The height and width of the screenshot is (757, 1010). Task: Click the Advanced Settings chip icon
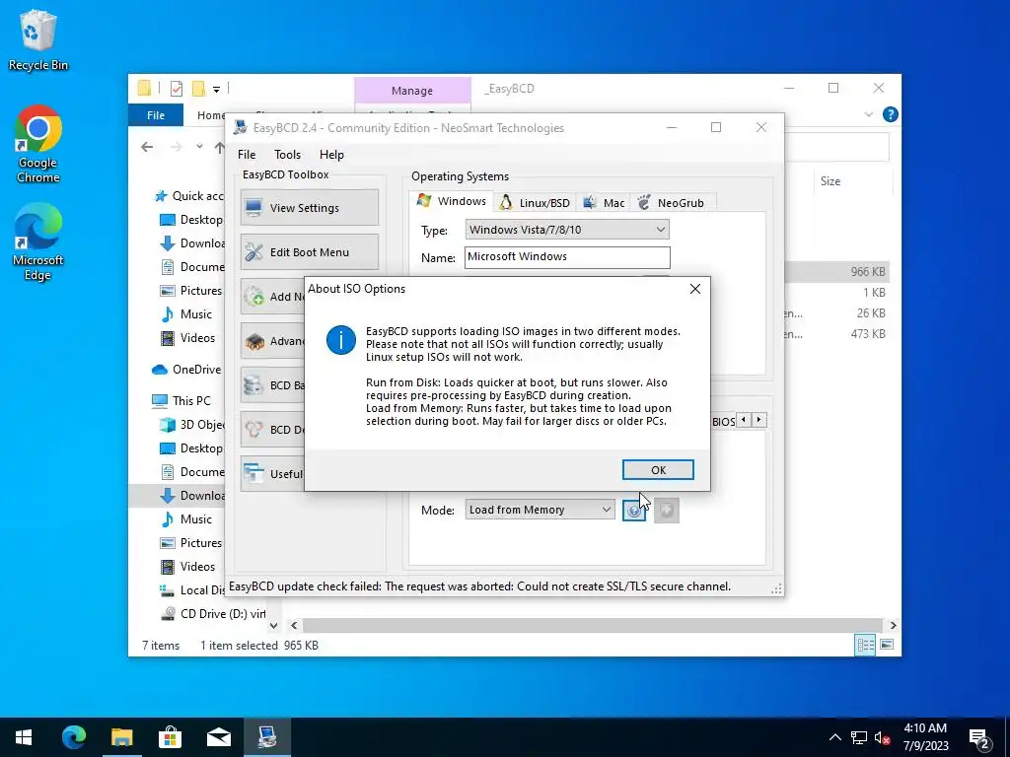pyautogui.click(x=254, y=341)
